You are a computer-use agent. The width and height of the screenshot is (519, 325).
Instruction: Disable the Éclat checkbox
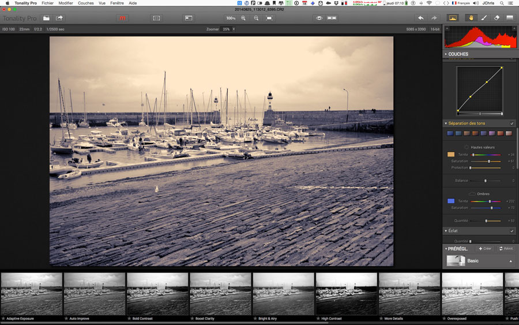(512, 230)
